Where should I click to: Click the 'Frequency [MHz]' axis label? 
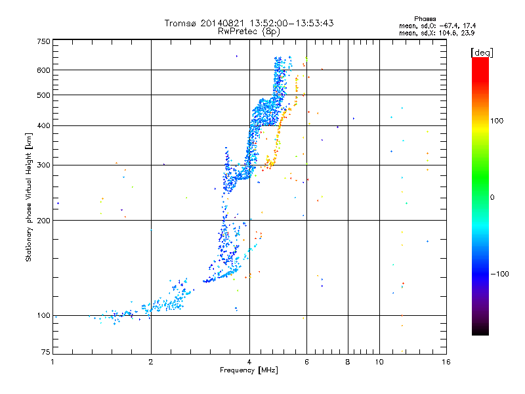pyautogui.click(x=249, y=370)
